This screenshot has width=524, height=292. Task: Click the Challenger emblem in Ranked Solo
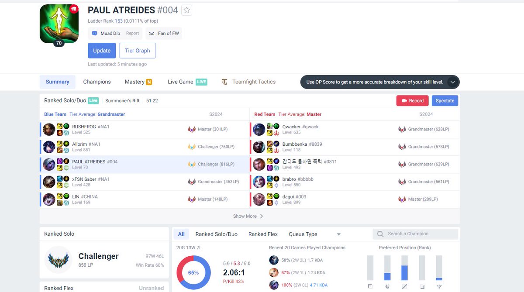(x=58, y=259)
